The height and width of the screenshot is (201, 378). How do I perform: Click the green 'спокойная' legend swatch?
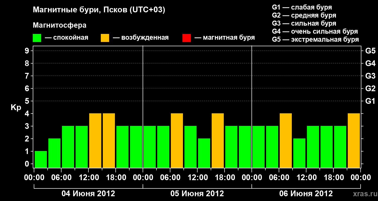[37, 38]
